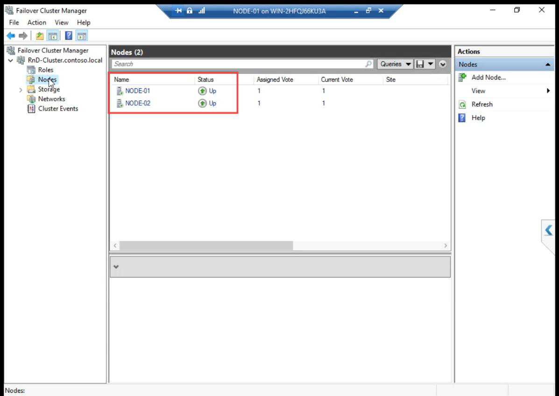This screenshot has height=396, width=559.
Task: Click the Up one level folder icon
Action: [40, 35]
